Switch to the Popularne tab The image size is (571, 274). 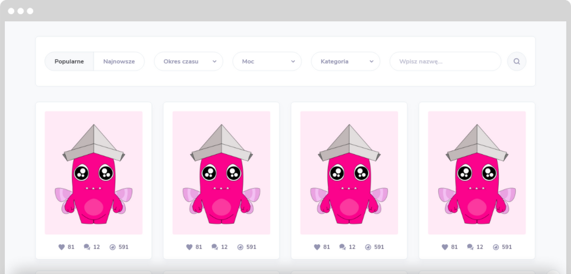69,61
